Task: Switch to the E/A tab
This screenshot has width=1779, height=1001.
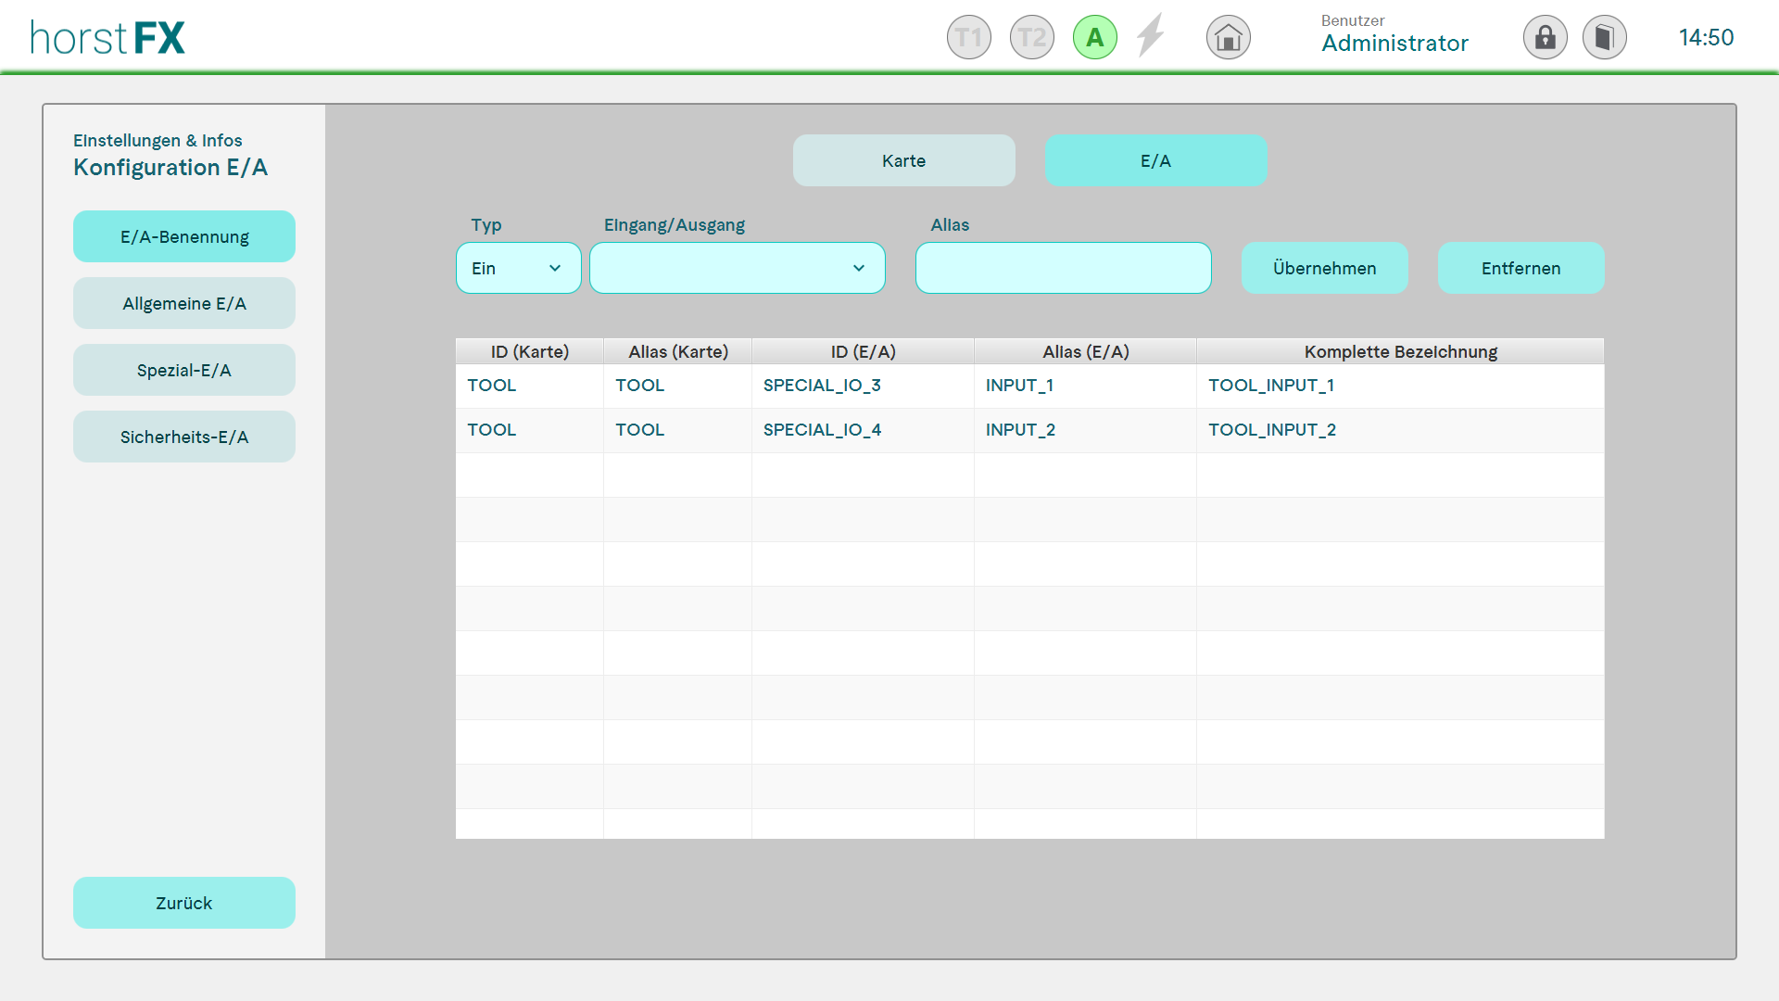Action: click(1155, 160)
